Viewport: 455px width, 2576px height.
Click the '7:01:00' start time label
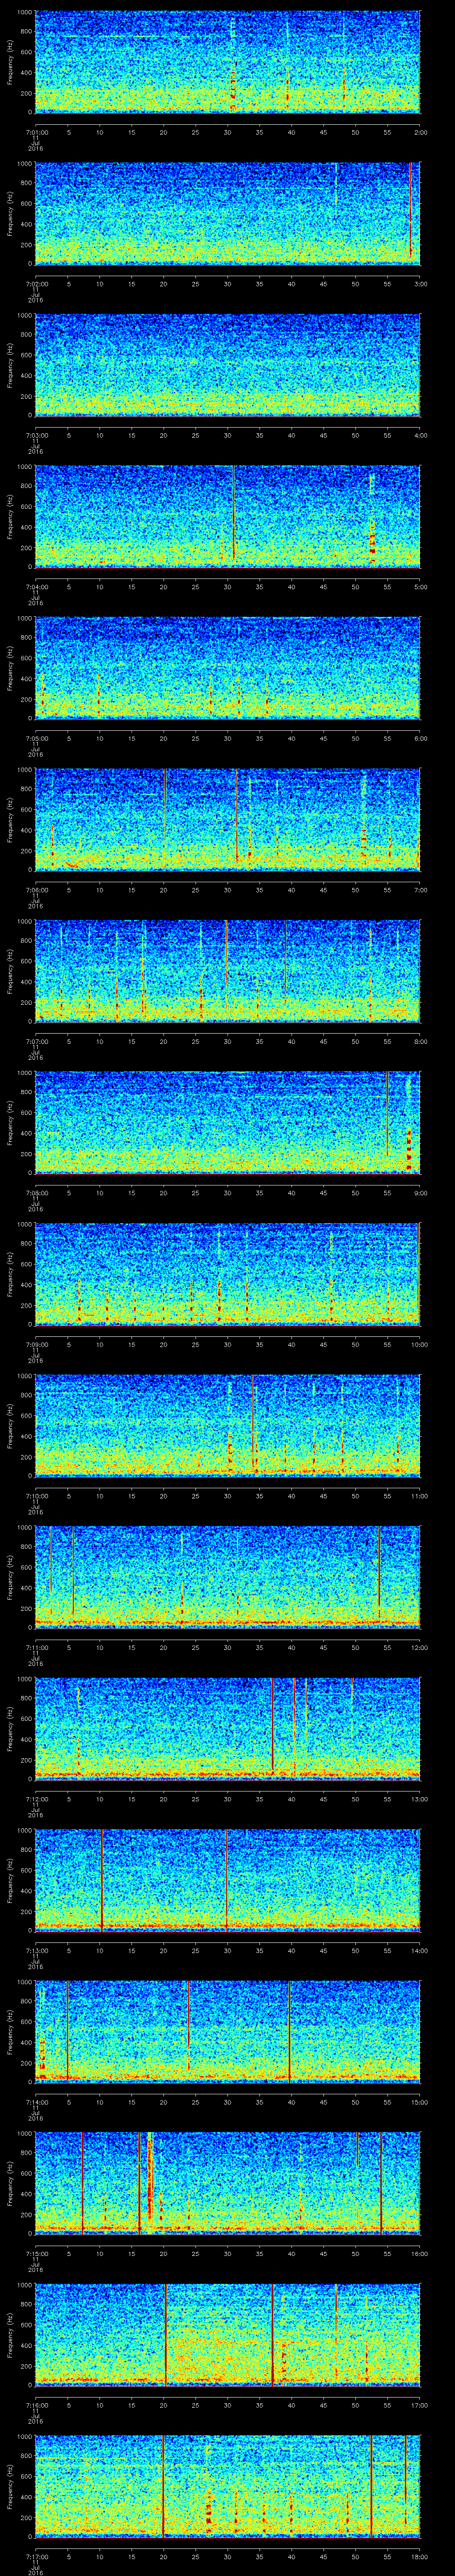[x=37, y=131]
